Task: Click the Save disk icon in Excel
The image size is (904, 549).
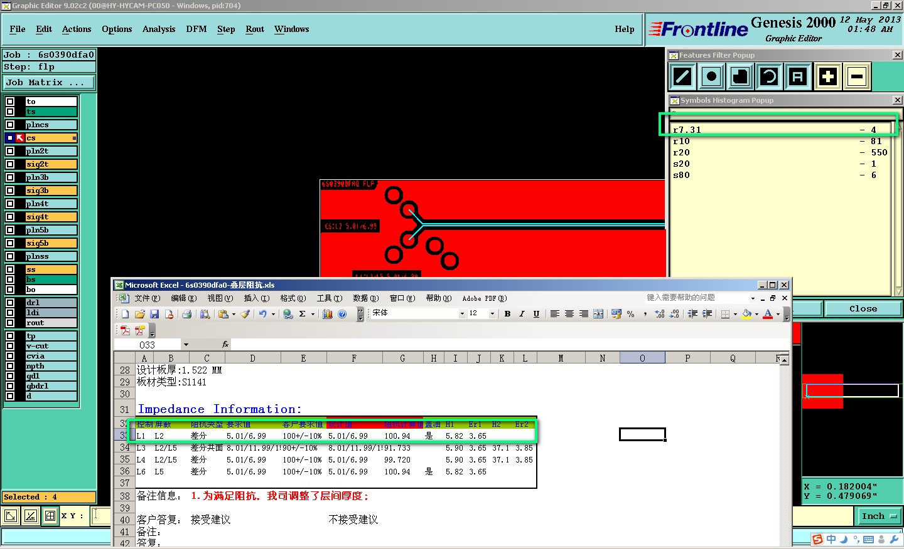Action: click(154, 314)
